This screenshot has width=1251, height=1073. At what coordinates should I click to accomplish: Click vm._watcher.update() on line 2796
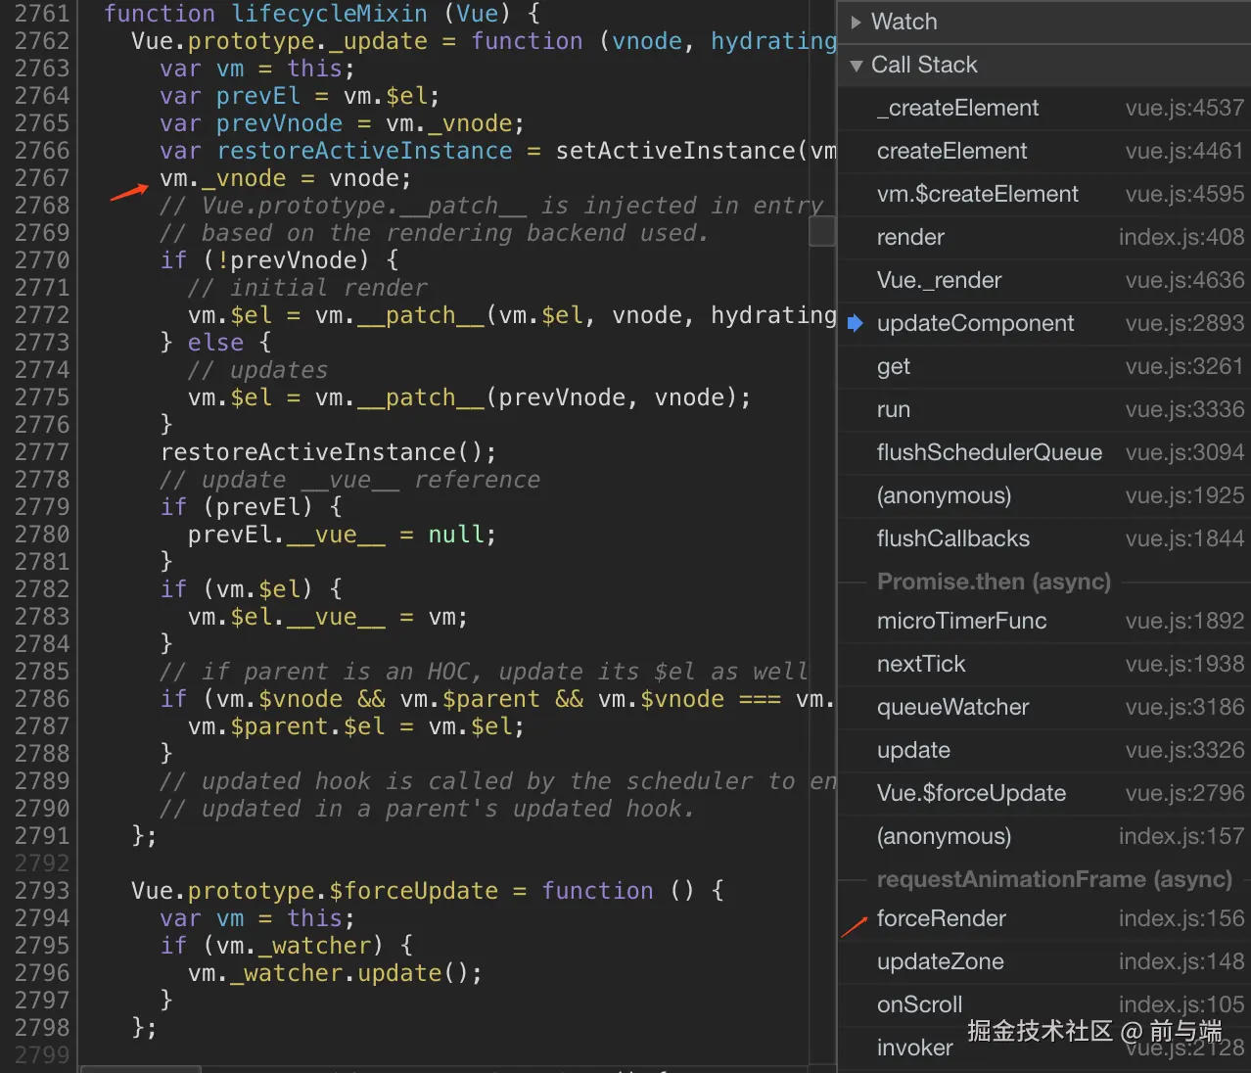[335, 973]
